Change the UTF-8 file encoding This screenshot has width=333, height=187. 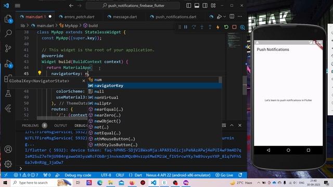[x=106, y=176]
